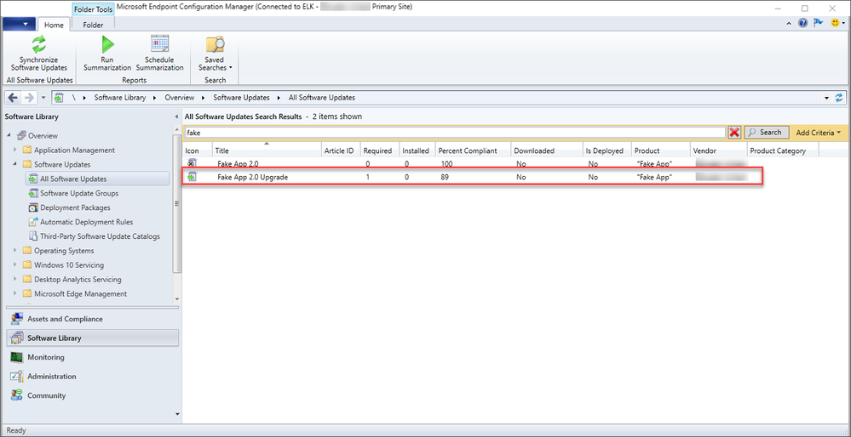The height and width of the screenshot is (437, 851).
Task: Expand the Application Management folder
Action: coord(15,150)
